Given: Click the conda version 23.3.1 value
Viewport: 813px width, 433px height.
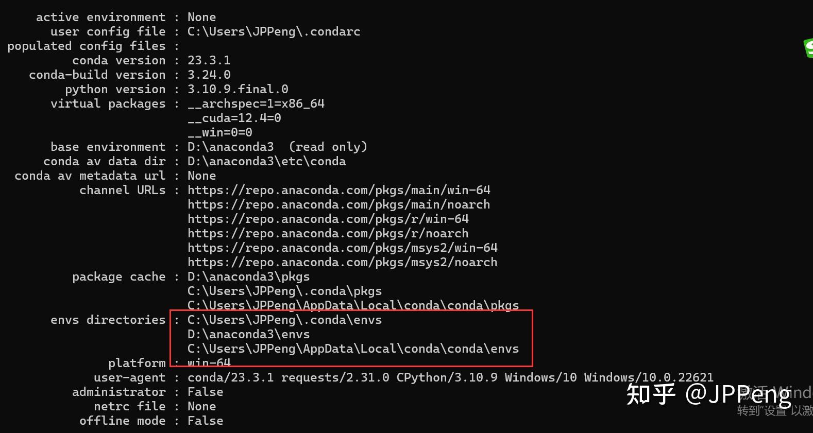Looking at the screenshot, I should point(209,61).
